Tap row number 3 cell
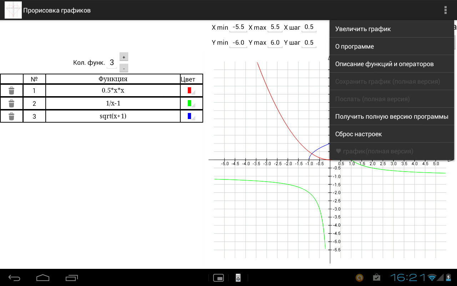This screenshot has height=286, width=457. pyautogui.click(x=34, y=116)
